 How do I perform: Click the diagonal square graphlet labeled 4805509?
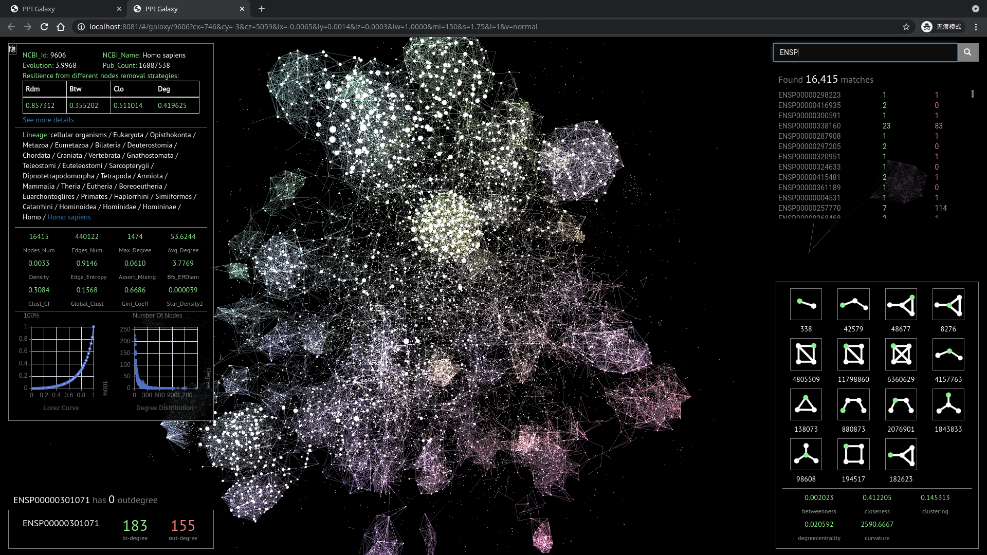click(806, 355)
